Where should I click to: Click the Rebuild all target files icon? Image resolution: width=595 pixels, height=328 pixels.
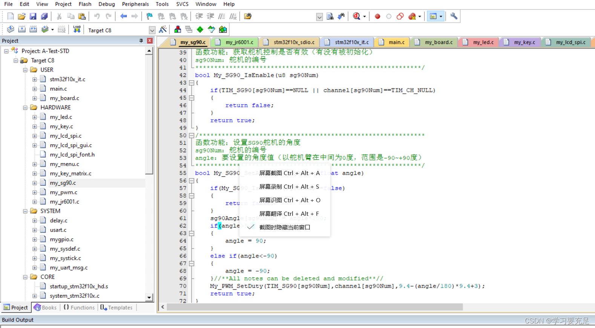[33, 29]
